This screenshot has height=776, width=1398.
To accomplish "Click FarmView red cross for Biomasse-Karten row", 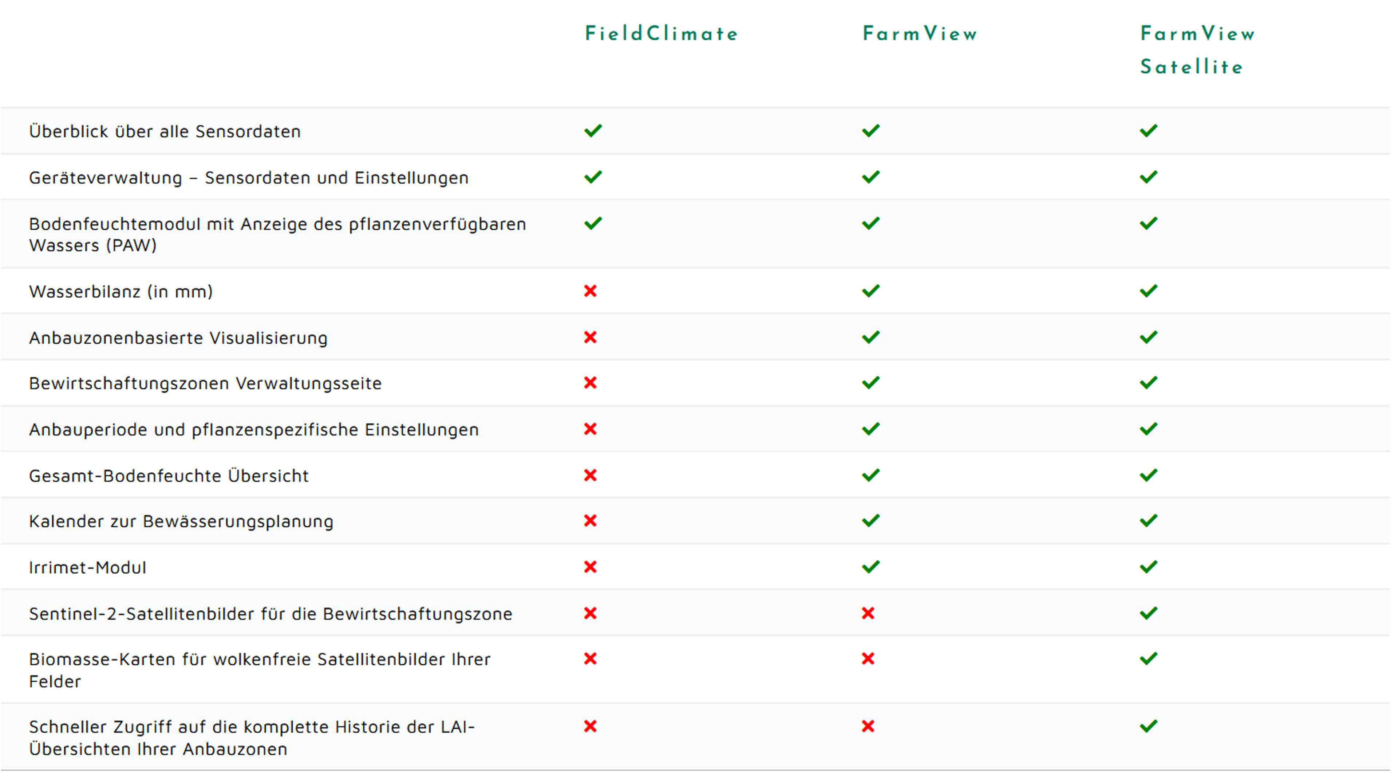I will (868, 659).
